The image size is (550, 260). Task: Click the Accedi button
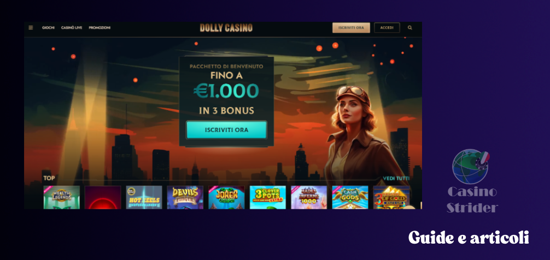[x=387, y=28]
